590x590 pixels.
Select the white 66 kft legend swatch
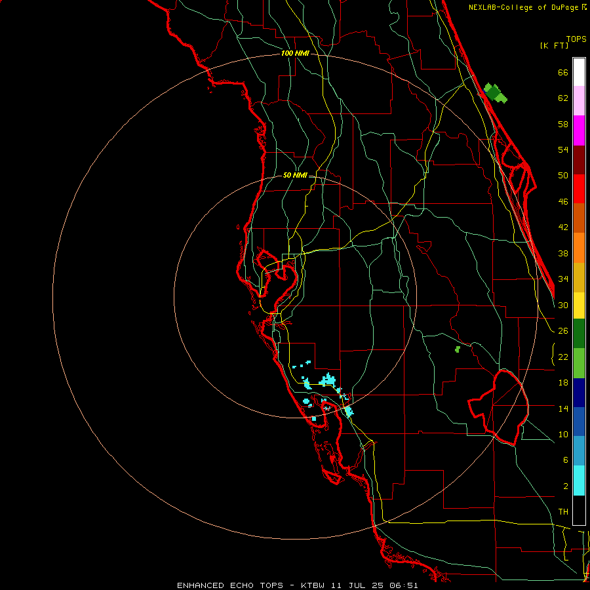[x=579, y=72]
